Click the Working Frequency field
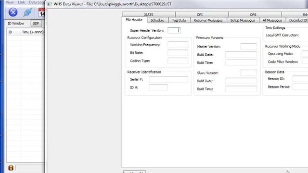308x173 pixels. point(178,45)
